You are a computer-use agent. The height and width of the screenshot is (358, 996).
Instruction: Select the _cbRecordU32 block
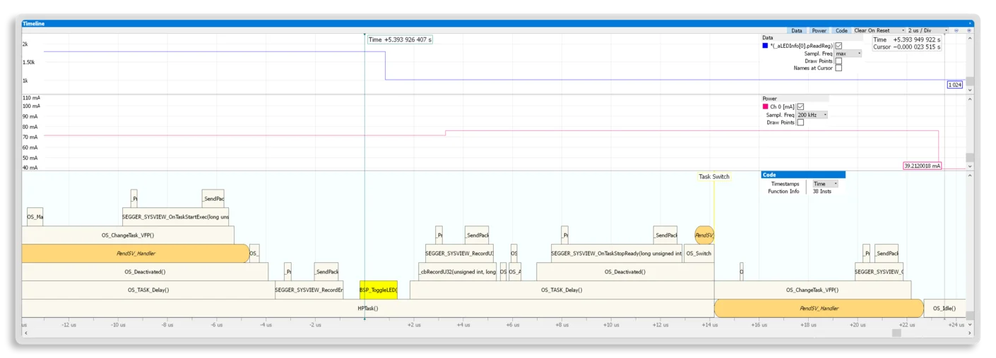pos(457,272)
